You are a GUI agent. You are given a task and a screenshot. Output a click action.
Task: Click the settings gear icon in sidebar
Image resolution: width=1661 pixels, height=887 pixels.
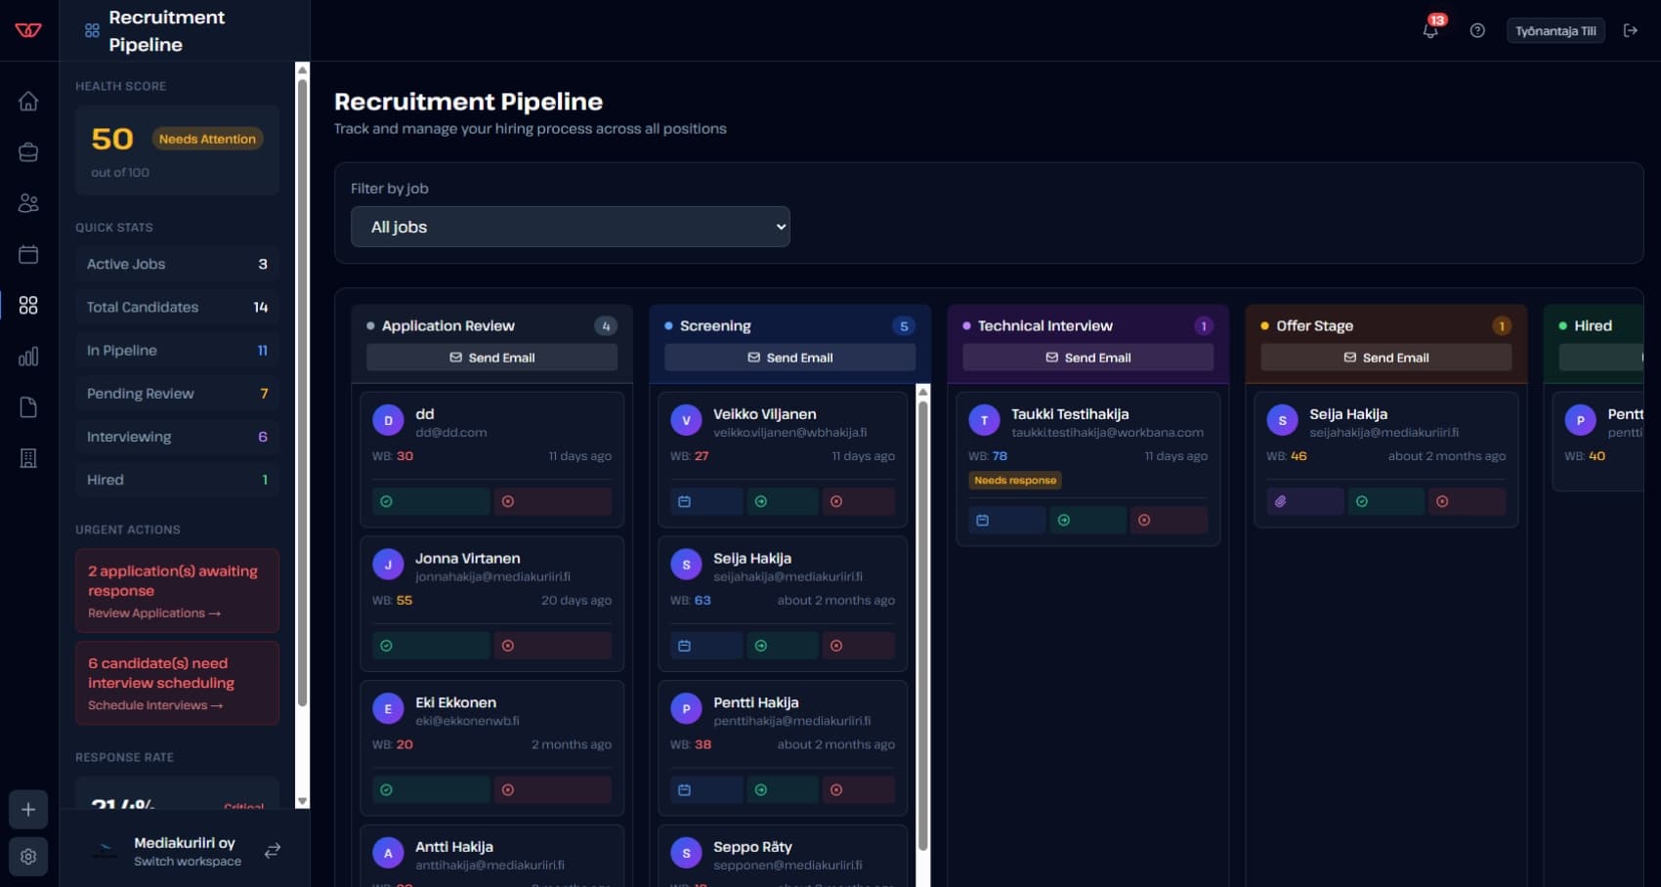[x=28, y=857]
